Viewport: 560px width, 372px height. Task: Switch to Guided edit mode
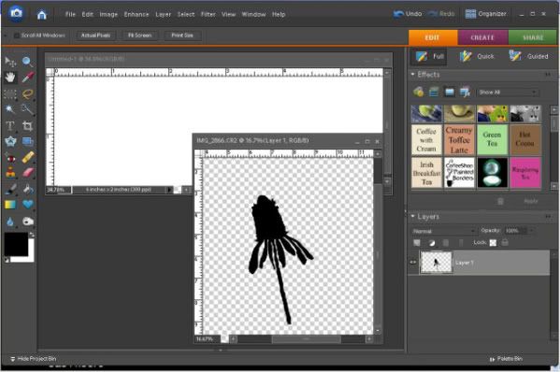(x=529, y=56)
